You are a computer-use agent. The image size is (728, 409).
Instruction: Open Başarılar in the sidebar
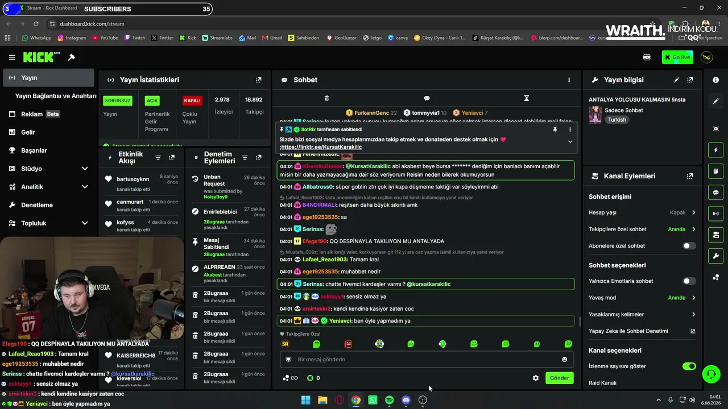(48, 151)
